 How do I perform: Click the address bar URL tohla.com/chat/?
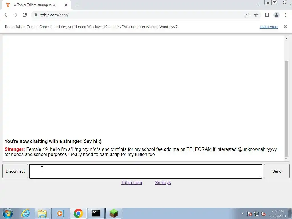pyautogui.click(x=54, y=15)
